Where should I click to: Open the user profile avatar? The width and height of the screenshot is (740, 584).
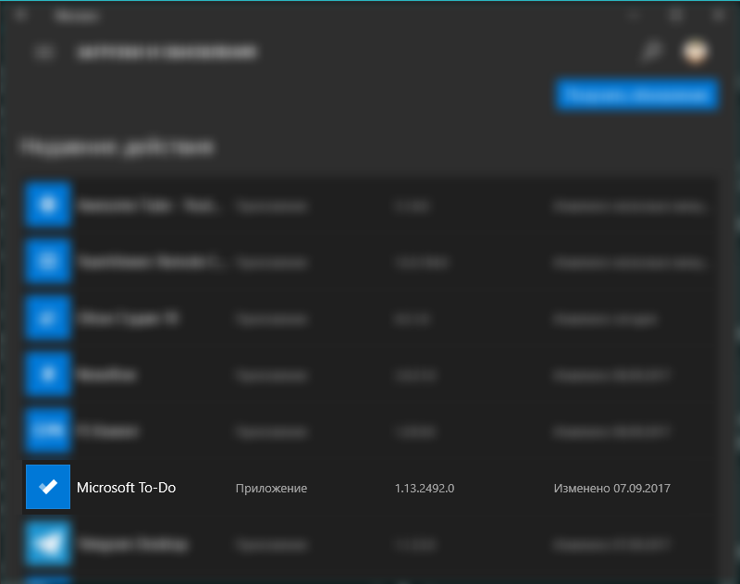point(696,52)
